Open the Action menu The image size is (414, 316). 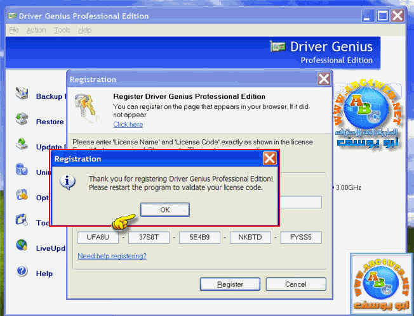pos(36,30)
